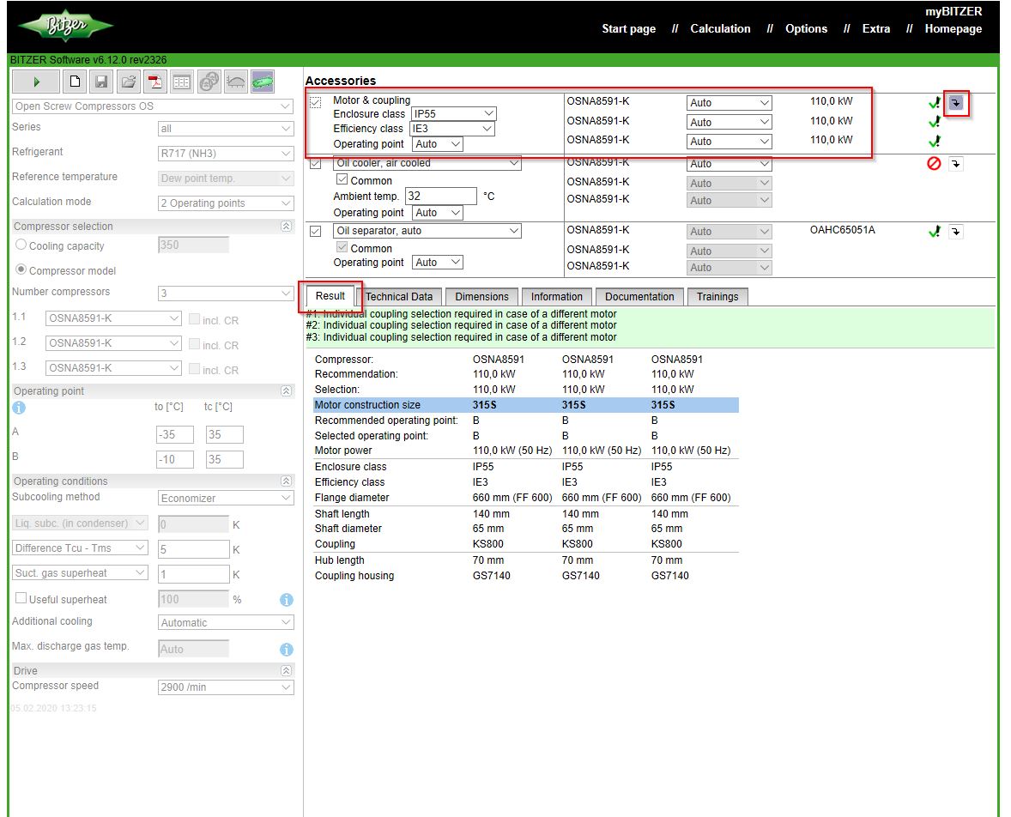
Task: Enable the Useful superheat checkbox
Action: 21,598
